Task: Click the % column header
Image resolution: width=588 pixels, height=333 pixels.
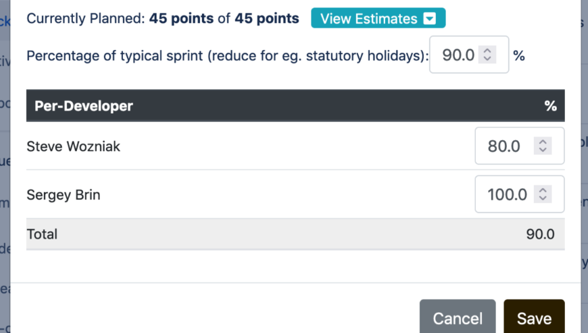Action: tap(550, 106)
